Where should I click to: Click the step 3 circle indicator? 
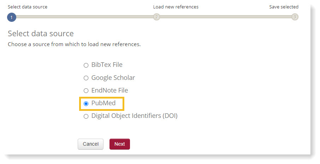295,17
